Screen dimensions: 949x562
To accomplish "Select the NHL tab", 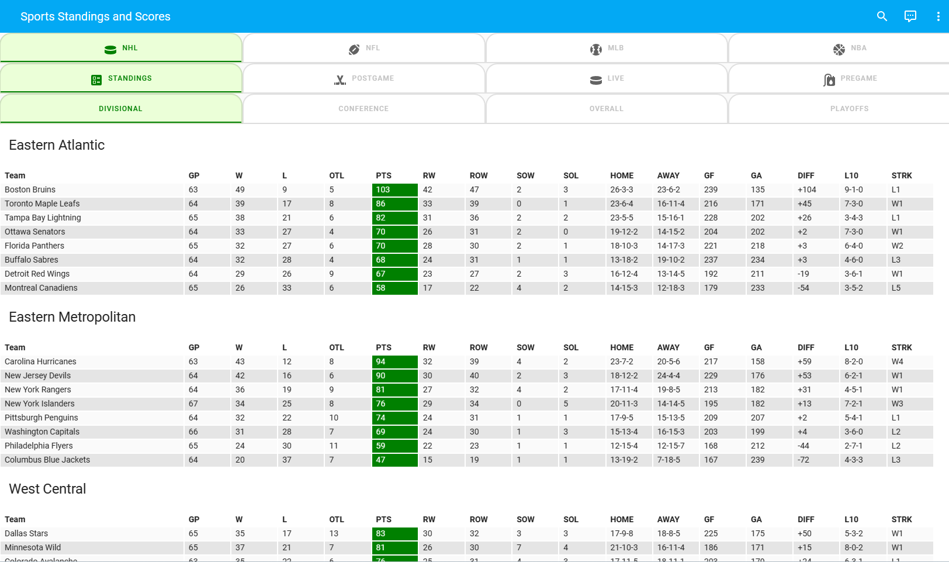I will click(x=121, y=48).
